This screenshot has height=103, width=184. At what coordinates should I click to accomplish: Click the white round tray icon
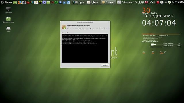[162, 2]
